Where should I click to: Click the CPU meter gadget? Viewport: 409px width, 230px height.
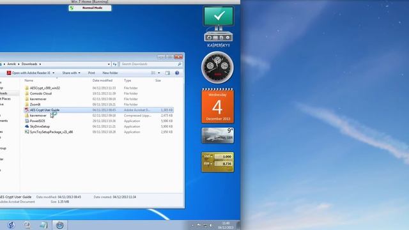coord(217,67)
